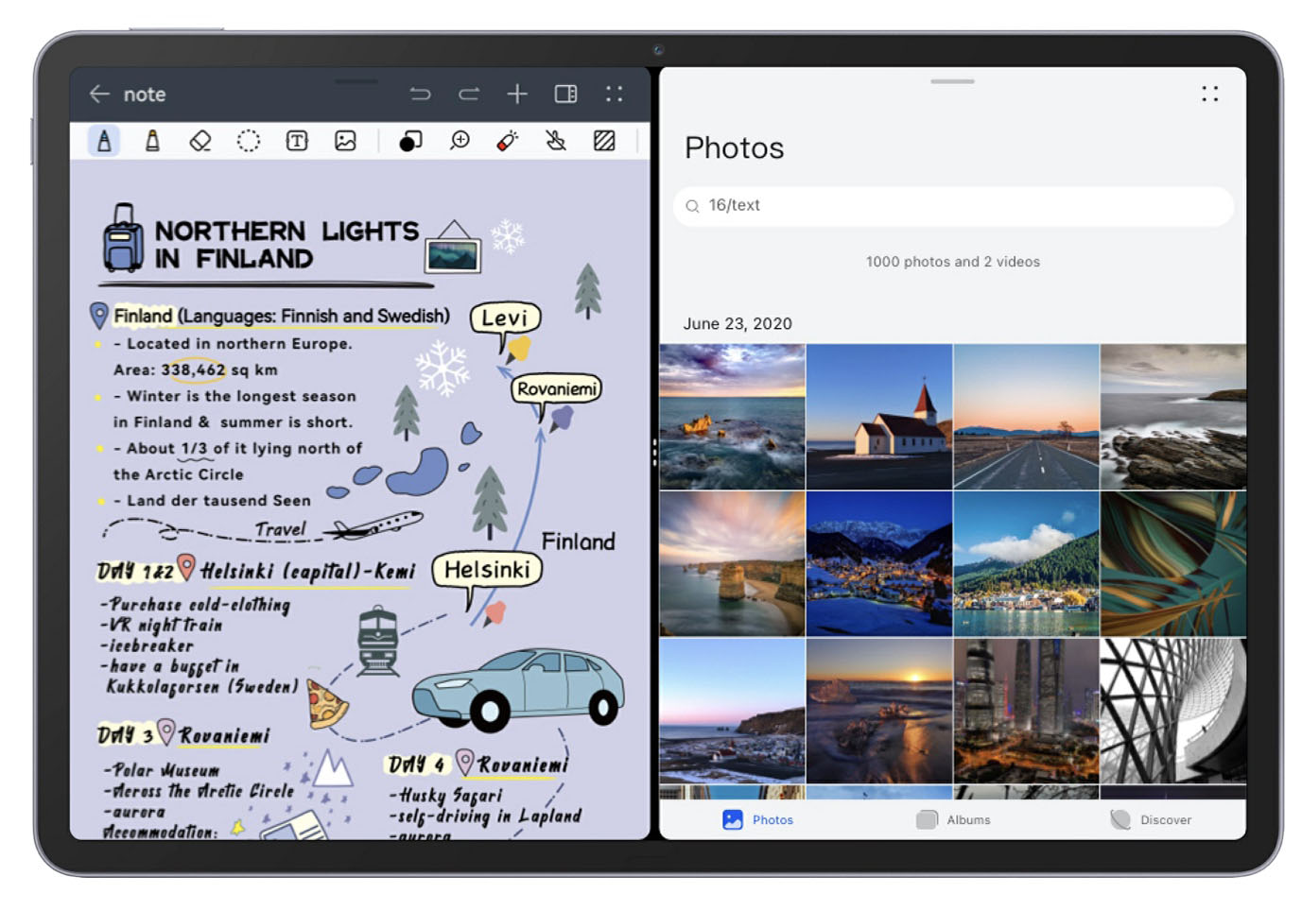Open the shape and color tool
1302x911 pixels.
[410, 141]
